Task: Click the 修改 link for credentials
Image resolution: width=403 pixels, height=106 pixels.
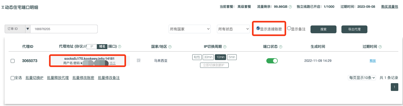Action: pos(113,63)
